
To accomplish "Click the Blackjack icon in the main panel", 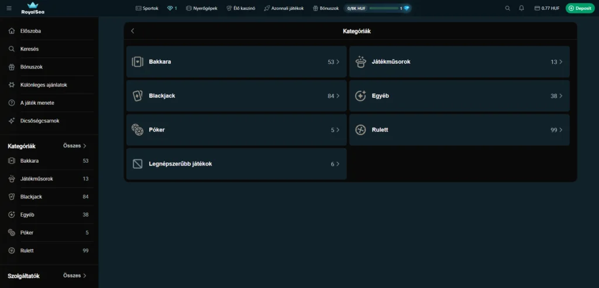I will [x=137, y=96].
